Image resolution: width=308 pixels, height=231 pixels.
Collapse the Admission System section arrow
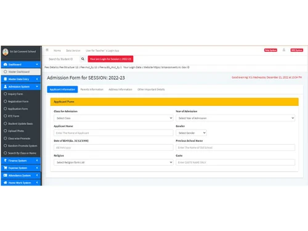[37, 86]
